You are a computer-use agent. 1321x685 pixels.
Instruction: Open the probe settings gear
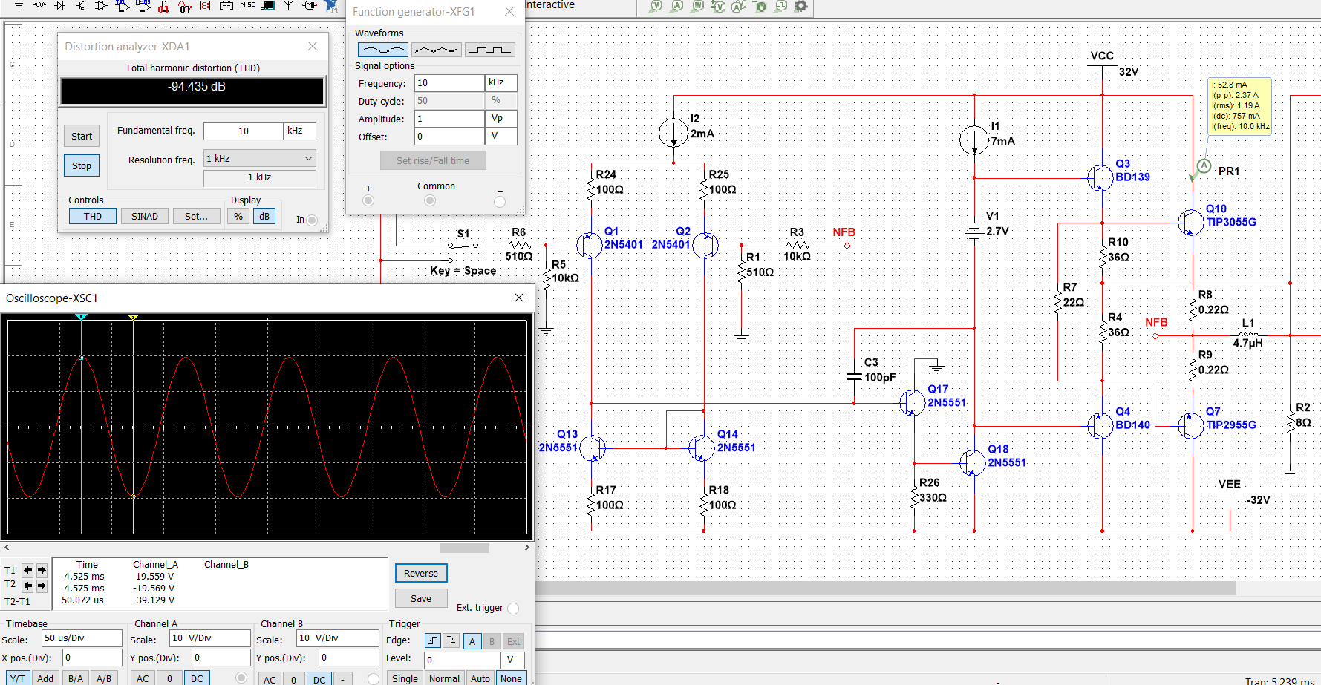(800, 6)
